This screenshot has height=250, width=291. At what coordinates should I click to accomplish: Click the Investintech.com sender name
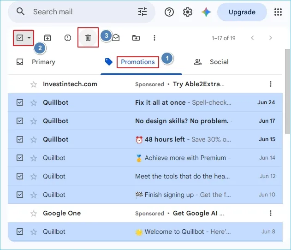(70, 84)
